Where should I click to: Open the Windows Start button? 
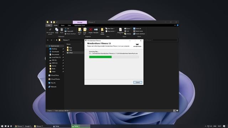tap(2, 126)
